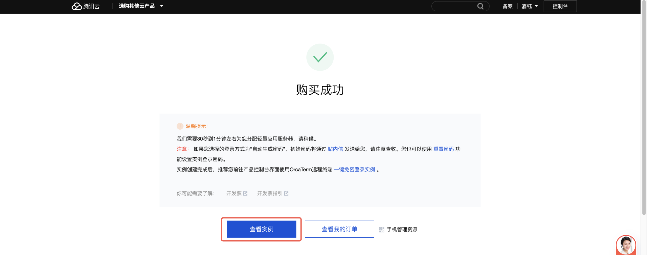Click the search magnifier icon
The width and height of the screenshot is (647, 255).
tap(480, 6)
